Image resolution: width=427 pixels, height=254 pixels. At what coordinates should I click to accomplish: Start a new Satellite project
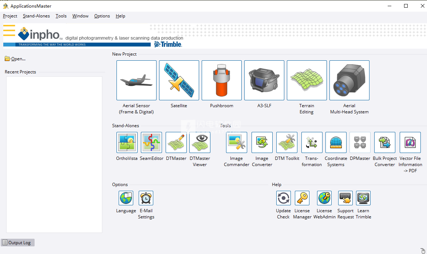click(179, 80)
